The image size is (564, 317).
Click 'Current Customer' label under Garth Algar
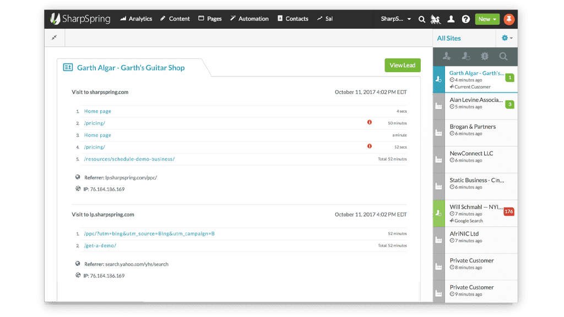pos(472,86)
